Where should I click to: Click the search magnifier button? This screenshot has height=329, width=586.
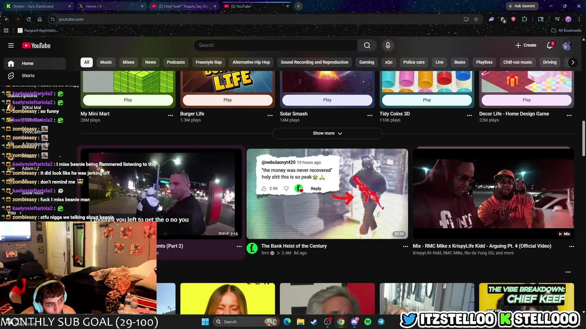367,45
